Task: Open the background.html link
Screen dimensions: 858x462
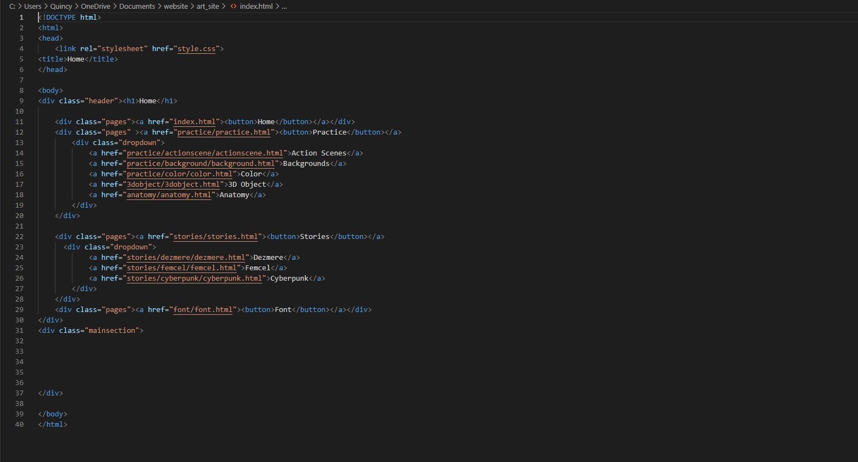Action: pyautogui.click(x=200, y=163)
